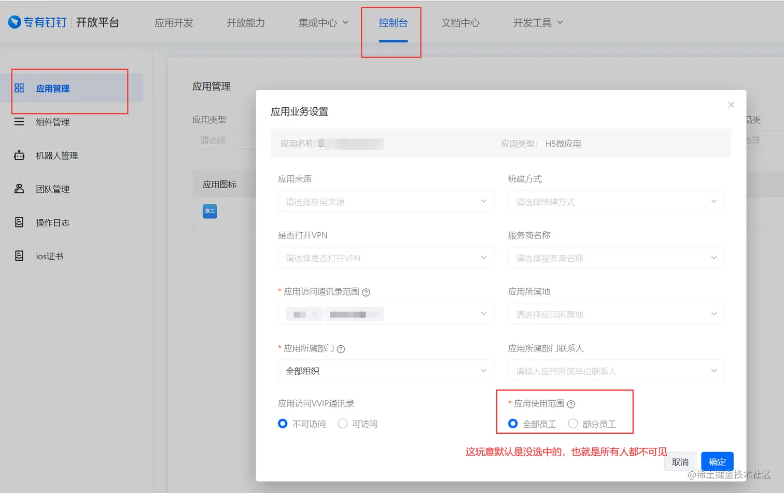Switch to the 控制台 tab

pyautogui.click(x=393, y=22)
